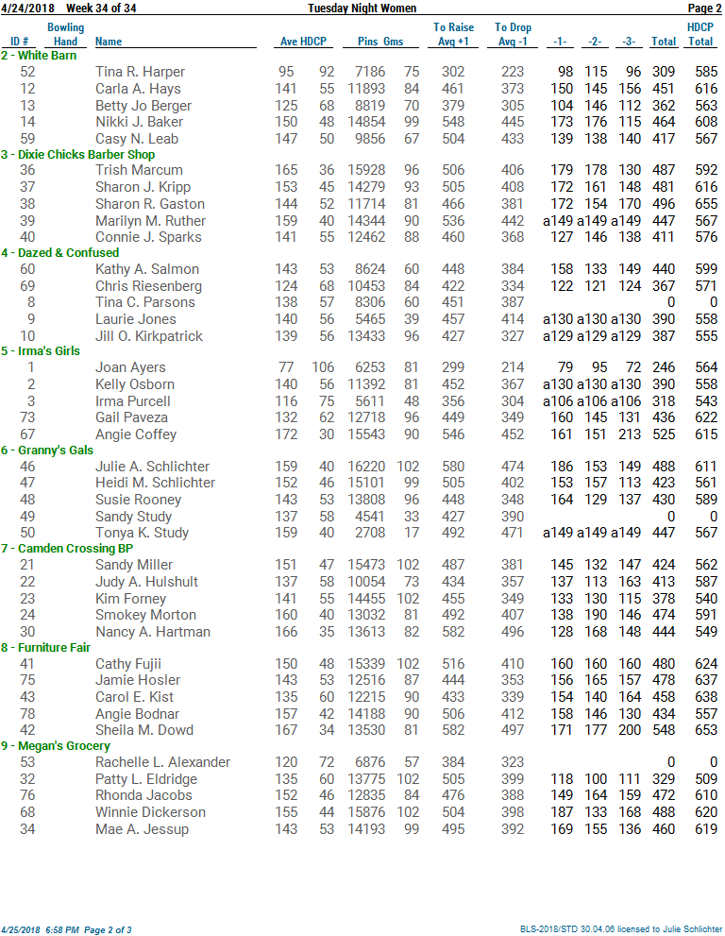Select bowler Jill O. Kirkpatrick
This screenshot has height=936, width=725.
tap(149, 336)
